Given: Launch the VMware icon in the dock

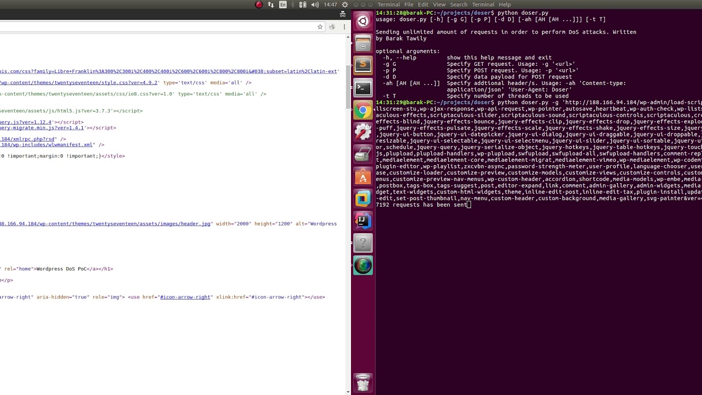Looking at the screenshot, I should pos(363,199).
